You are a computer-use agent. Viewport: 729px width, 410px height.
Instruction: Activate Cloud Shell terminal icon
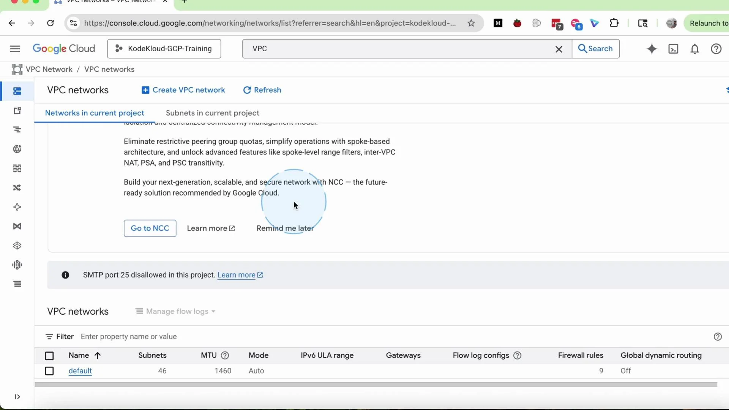tap(673, 49)
